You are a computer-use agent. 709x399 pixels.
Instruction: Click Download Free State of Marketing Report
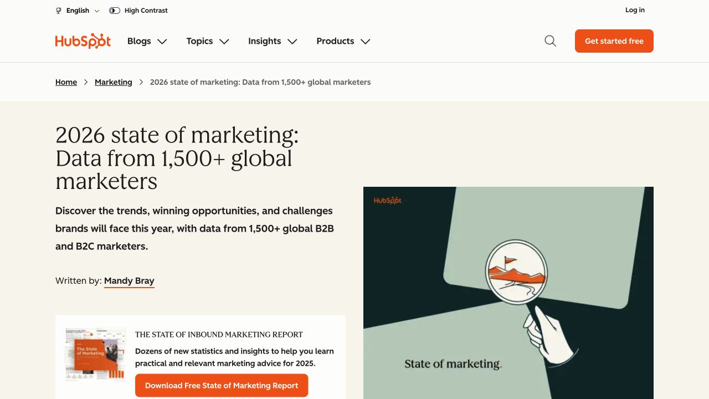[x=222, y=386]
